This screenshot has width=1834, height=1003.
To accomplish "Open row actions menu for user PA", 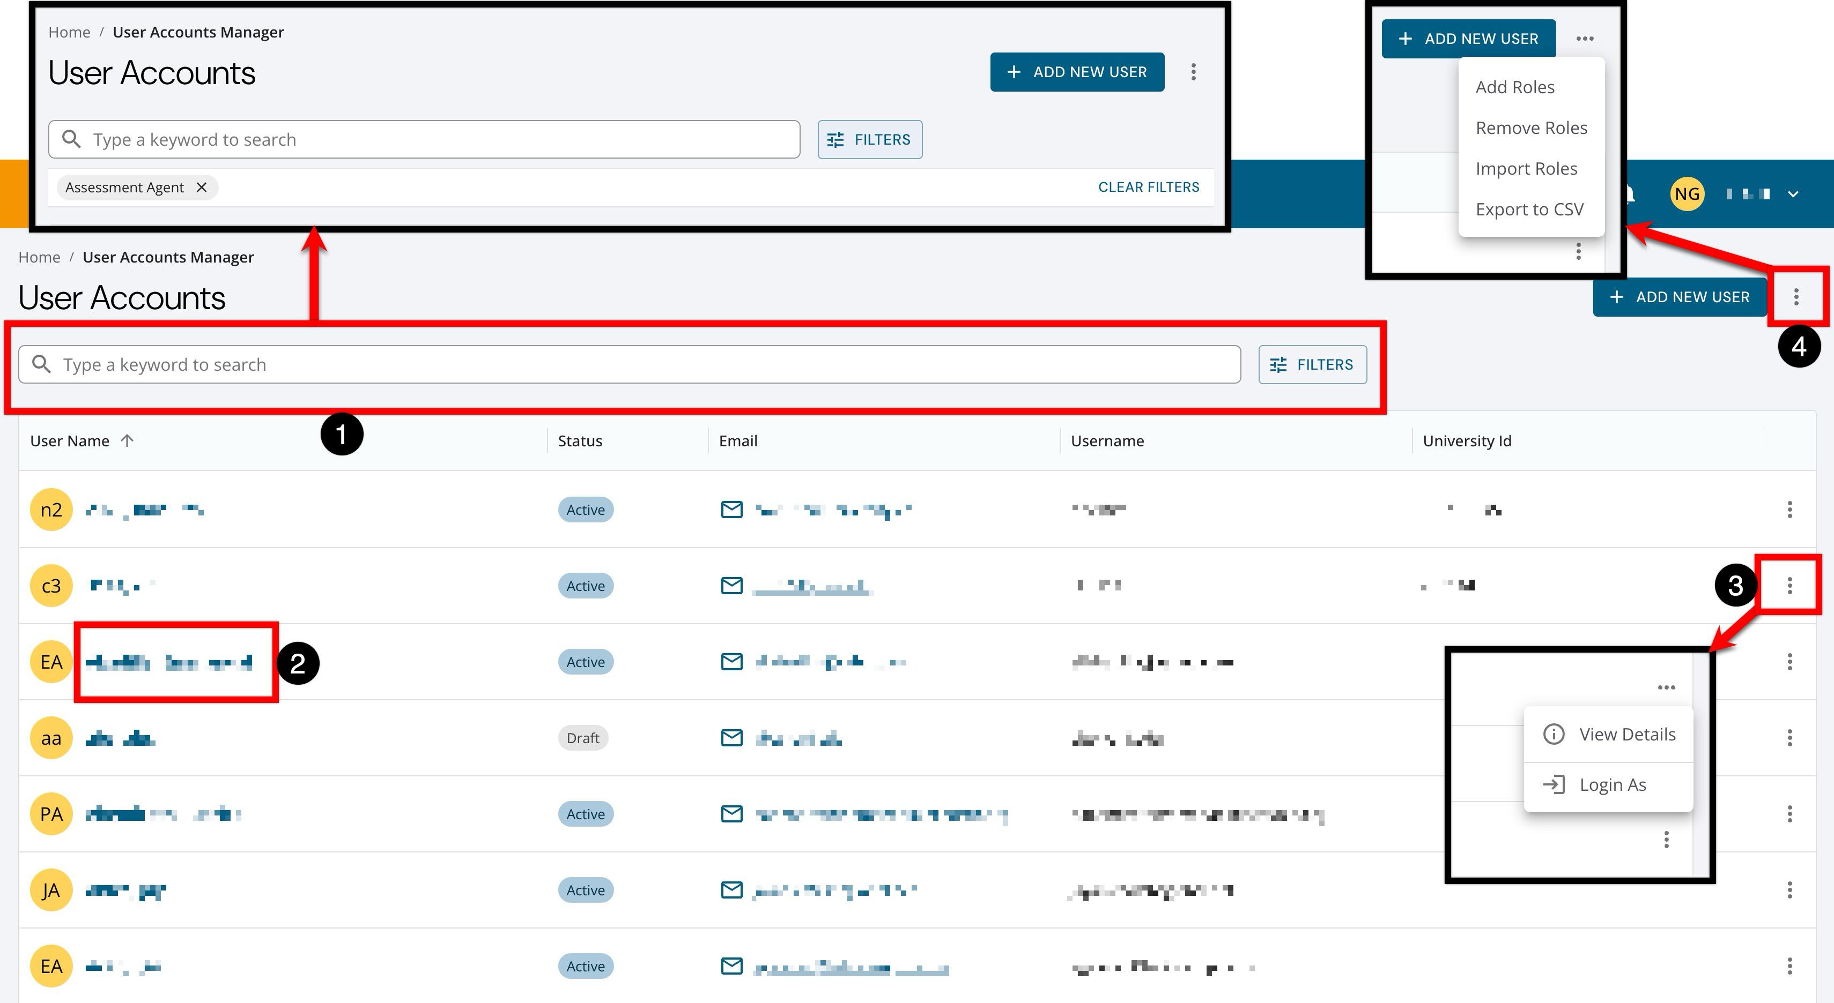I will 1789,814.
